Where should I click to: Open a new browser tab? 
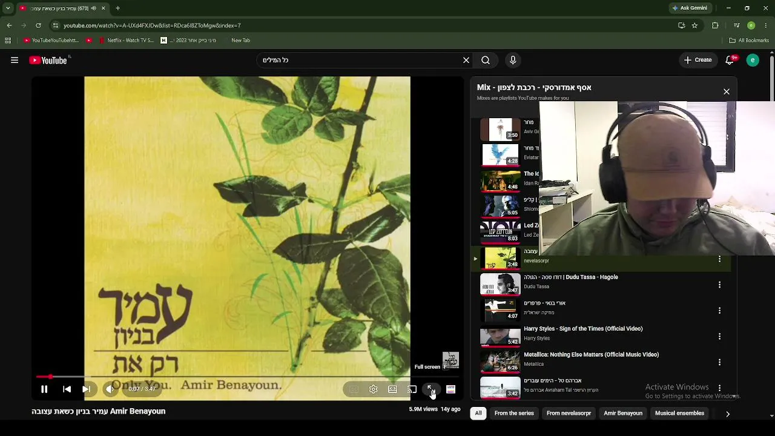(x=117, y=8)
